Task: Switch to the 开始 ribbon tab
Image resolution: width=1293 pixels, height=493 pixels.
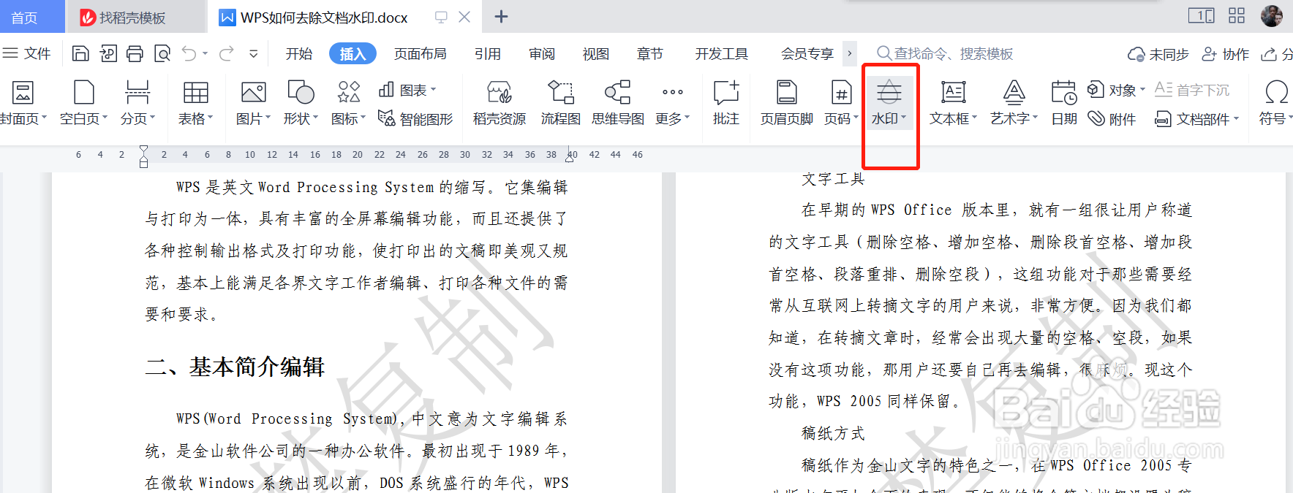Action: [x=299, y=53]
